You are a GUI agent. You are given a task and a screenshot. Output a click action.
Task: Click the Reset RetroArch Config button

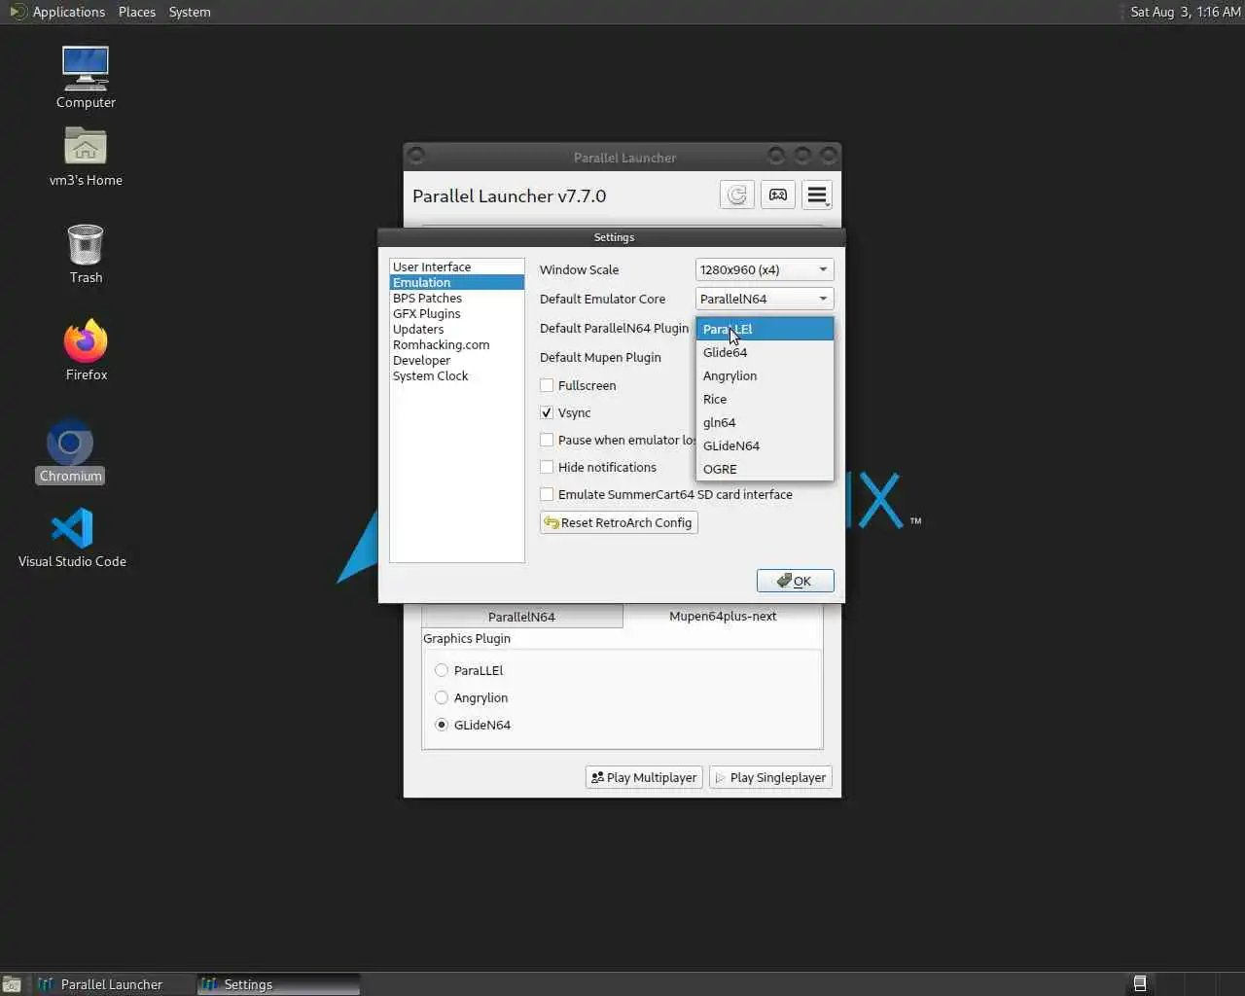point(619,522)
